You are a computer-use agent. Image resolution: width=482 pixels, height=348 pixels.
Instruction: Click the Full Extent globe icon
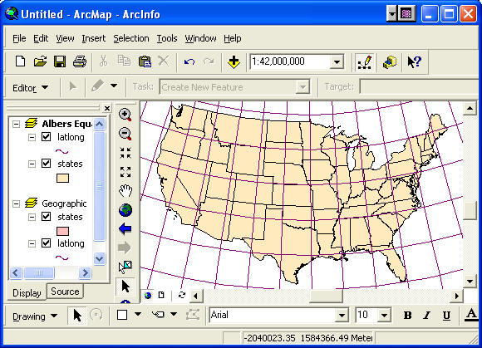click(x=125, y=210)
